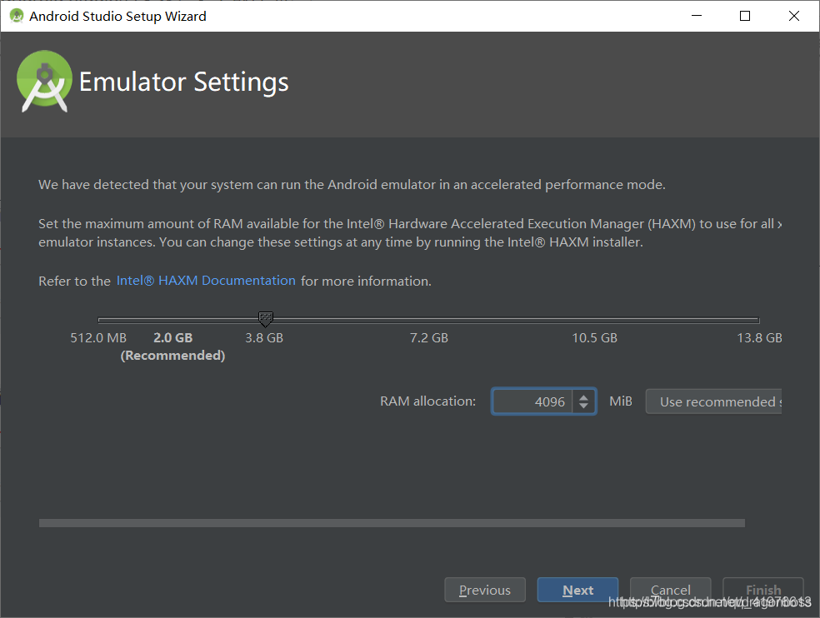Proceed with the Next button
Screen dimensions: 820x618
pyautogui.click(x=577, y=590)
